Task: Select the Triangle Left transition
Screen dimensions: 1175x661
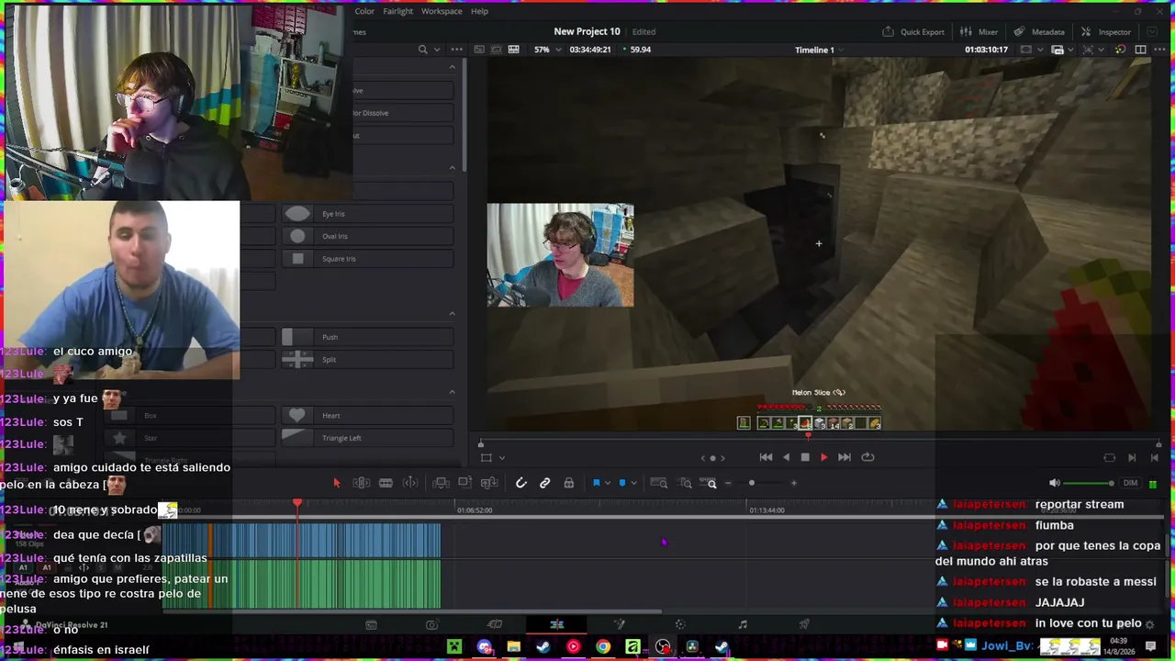Action: pyautogui.click(x=367, y=438)
